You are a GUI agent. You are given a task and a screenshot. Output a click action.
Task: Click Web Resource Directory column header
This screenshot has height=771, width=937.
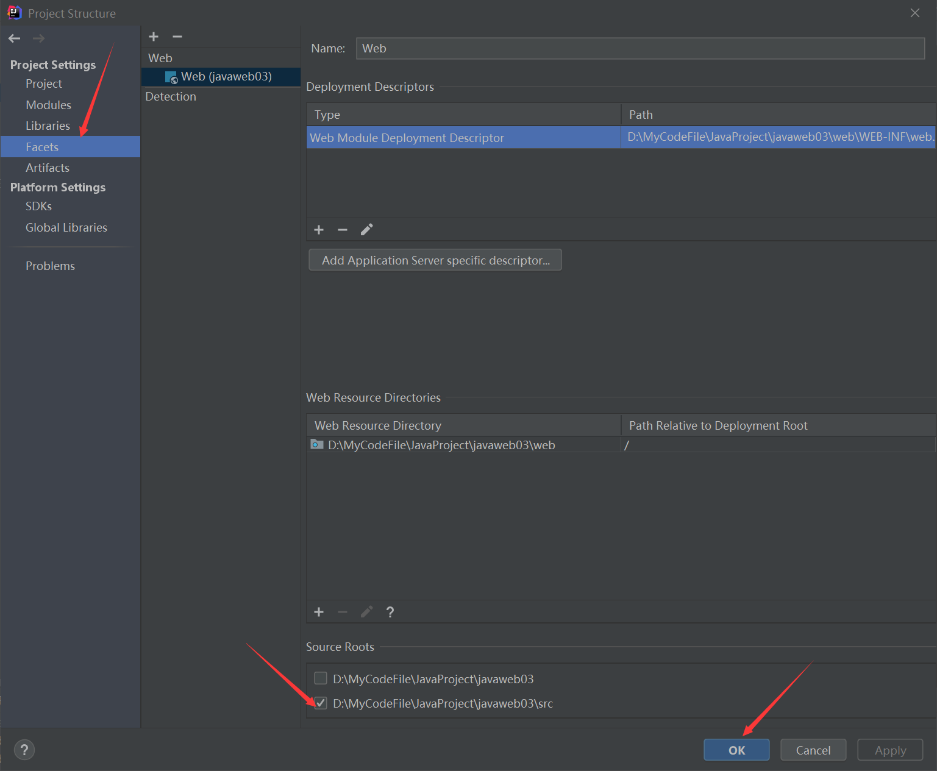click(463, 425)
